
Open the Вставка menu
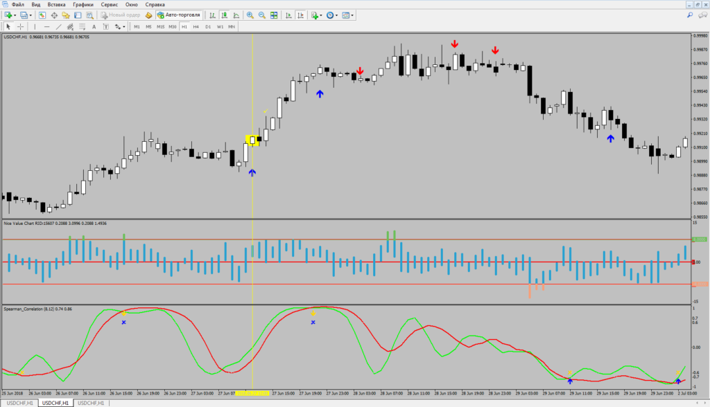coord(57,5)
